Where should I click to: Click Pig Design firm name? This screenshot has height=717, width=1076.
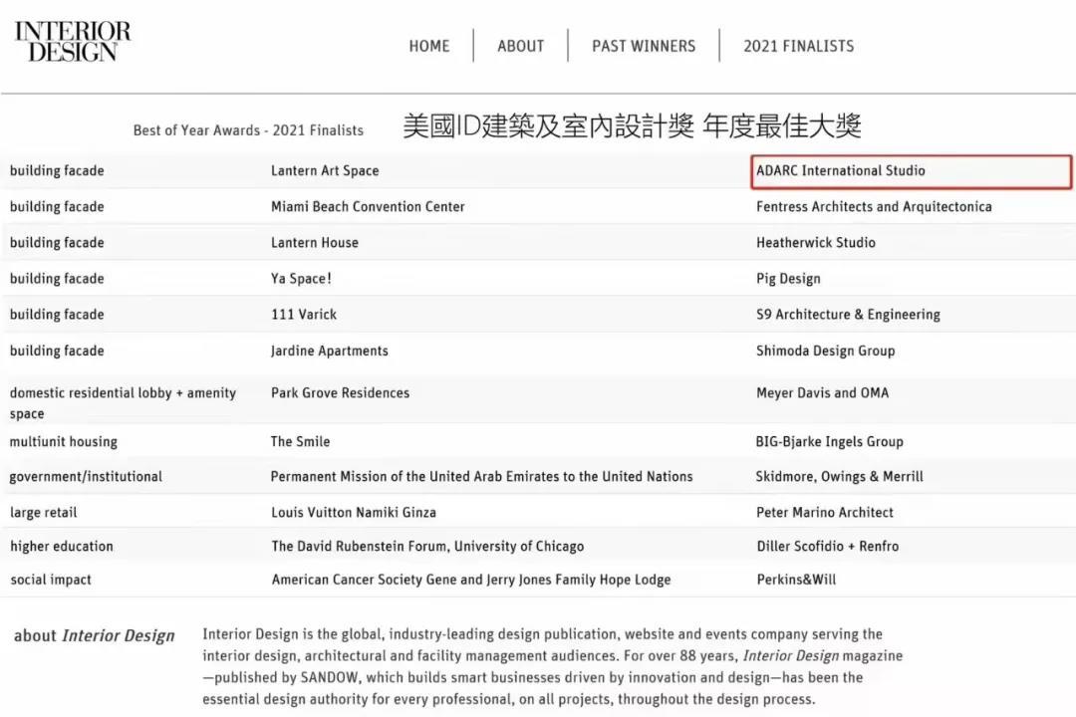coord(788,279)
